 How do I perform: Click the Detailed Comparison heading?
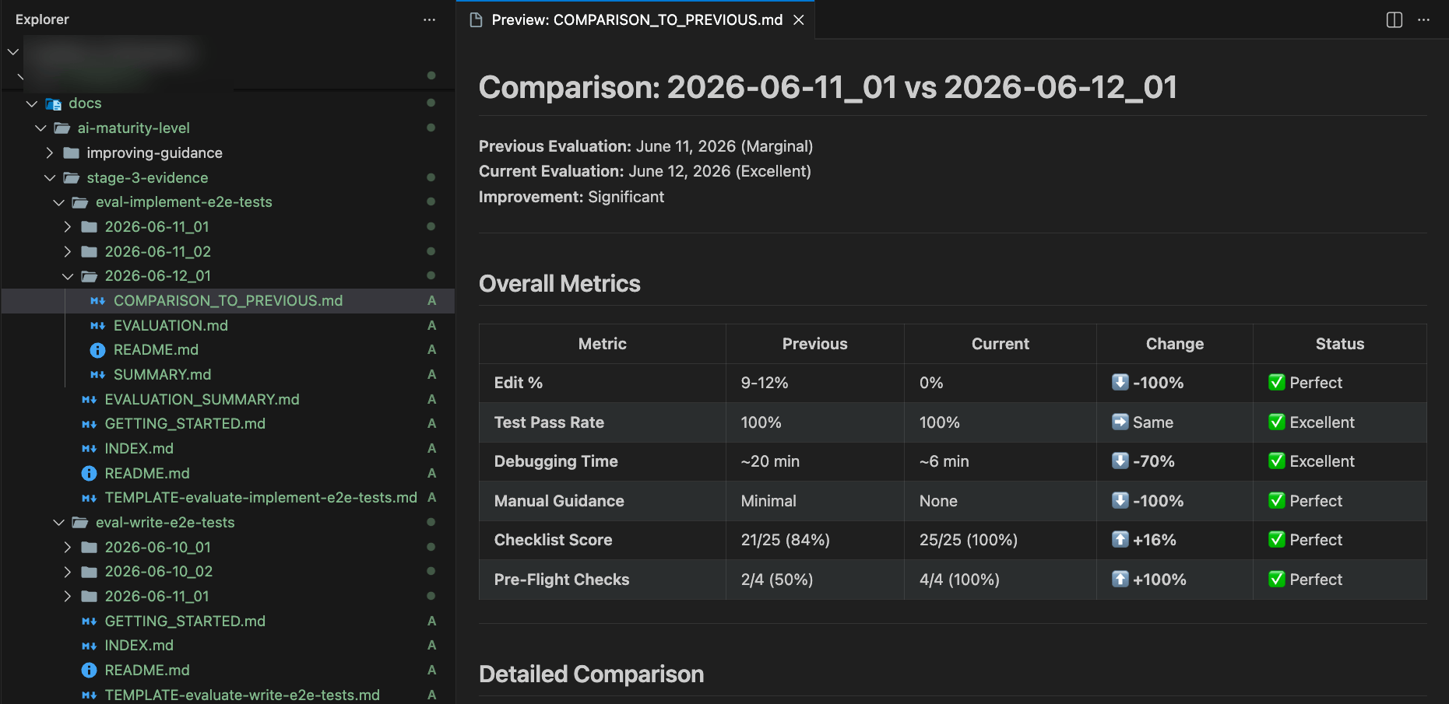click(591, 674)
